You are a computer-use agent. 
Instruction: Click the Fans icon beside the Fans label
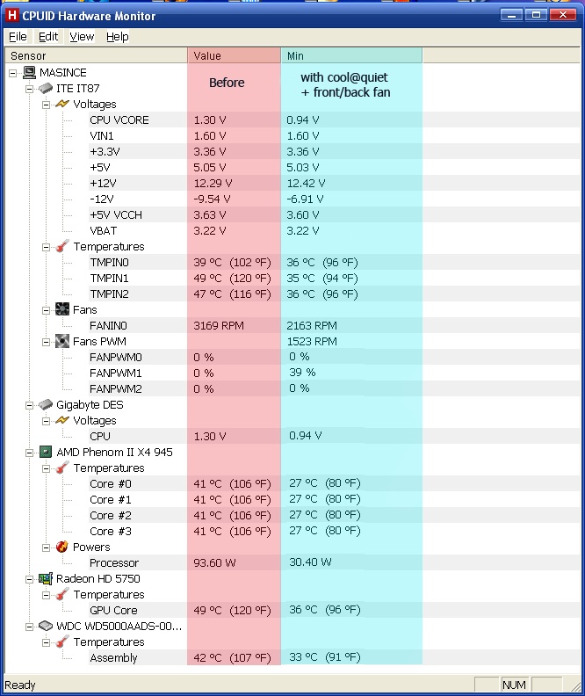point(62,309)
